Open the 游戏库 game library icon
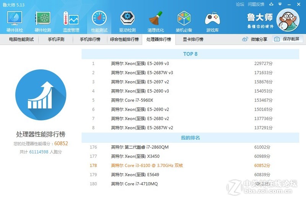The image size is (306, 204). pos(212,21)
